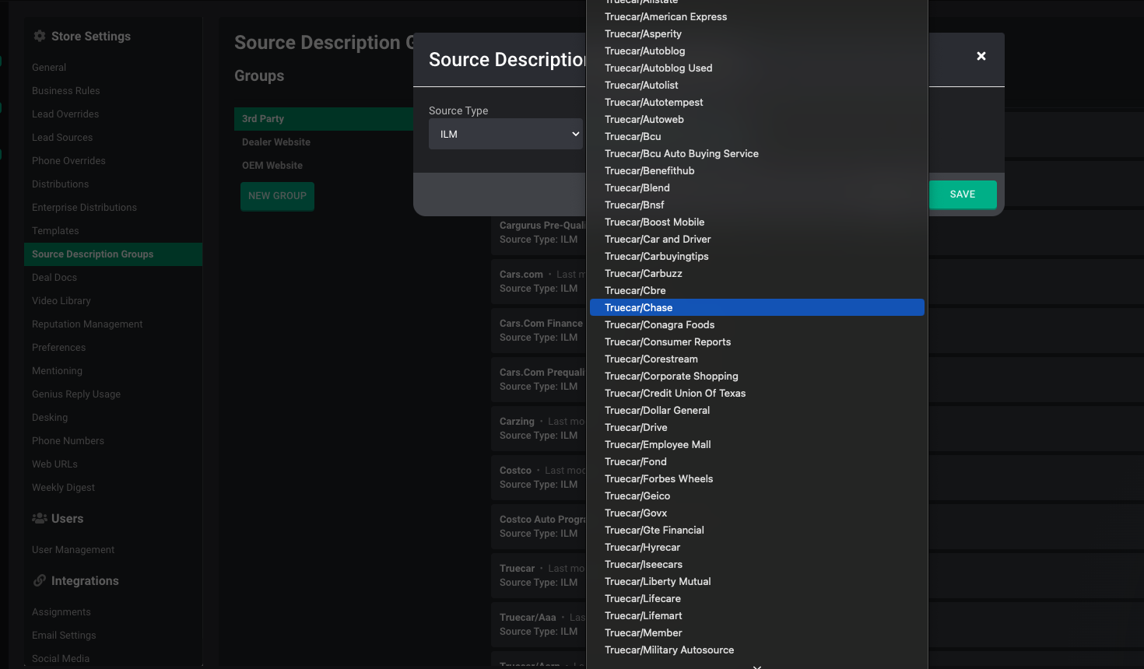Open Templates page
The width and height of the screenshot is (1144, 669).
pos(55,231)
